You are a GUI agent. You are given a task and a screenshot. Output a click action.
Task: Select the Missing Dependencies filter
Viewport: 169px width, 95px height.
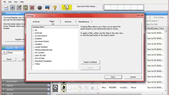(x=44, y=50)
